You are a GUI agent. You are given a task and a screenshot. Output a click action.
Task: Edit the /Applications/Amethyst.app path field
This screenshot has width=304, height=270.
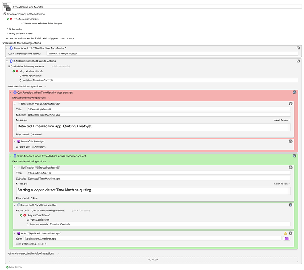click(152, 239)
